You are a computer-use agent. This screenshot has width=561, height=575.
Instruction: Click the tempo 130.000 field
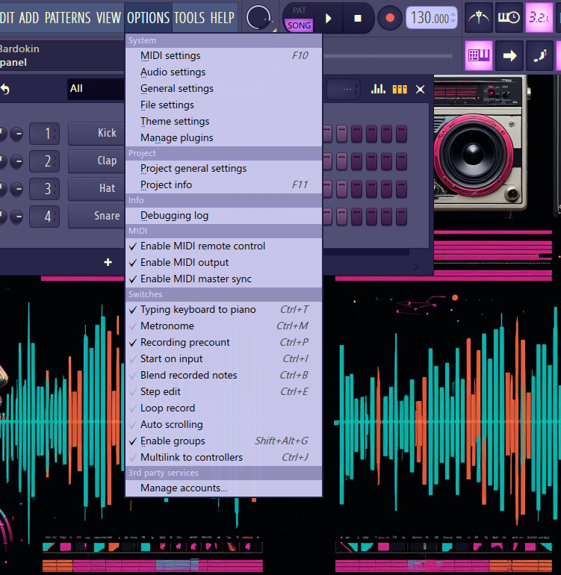coord(429,18)
